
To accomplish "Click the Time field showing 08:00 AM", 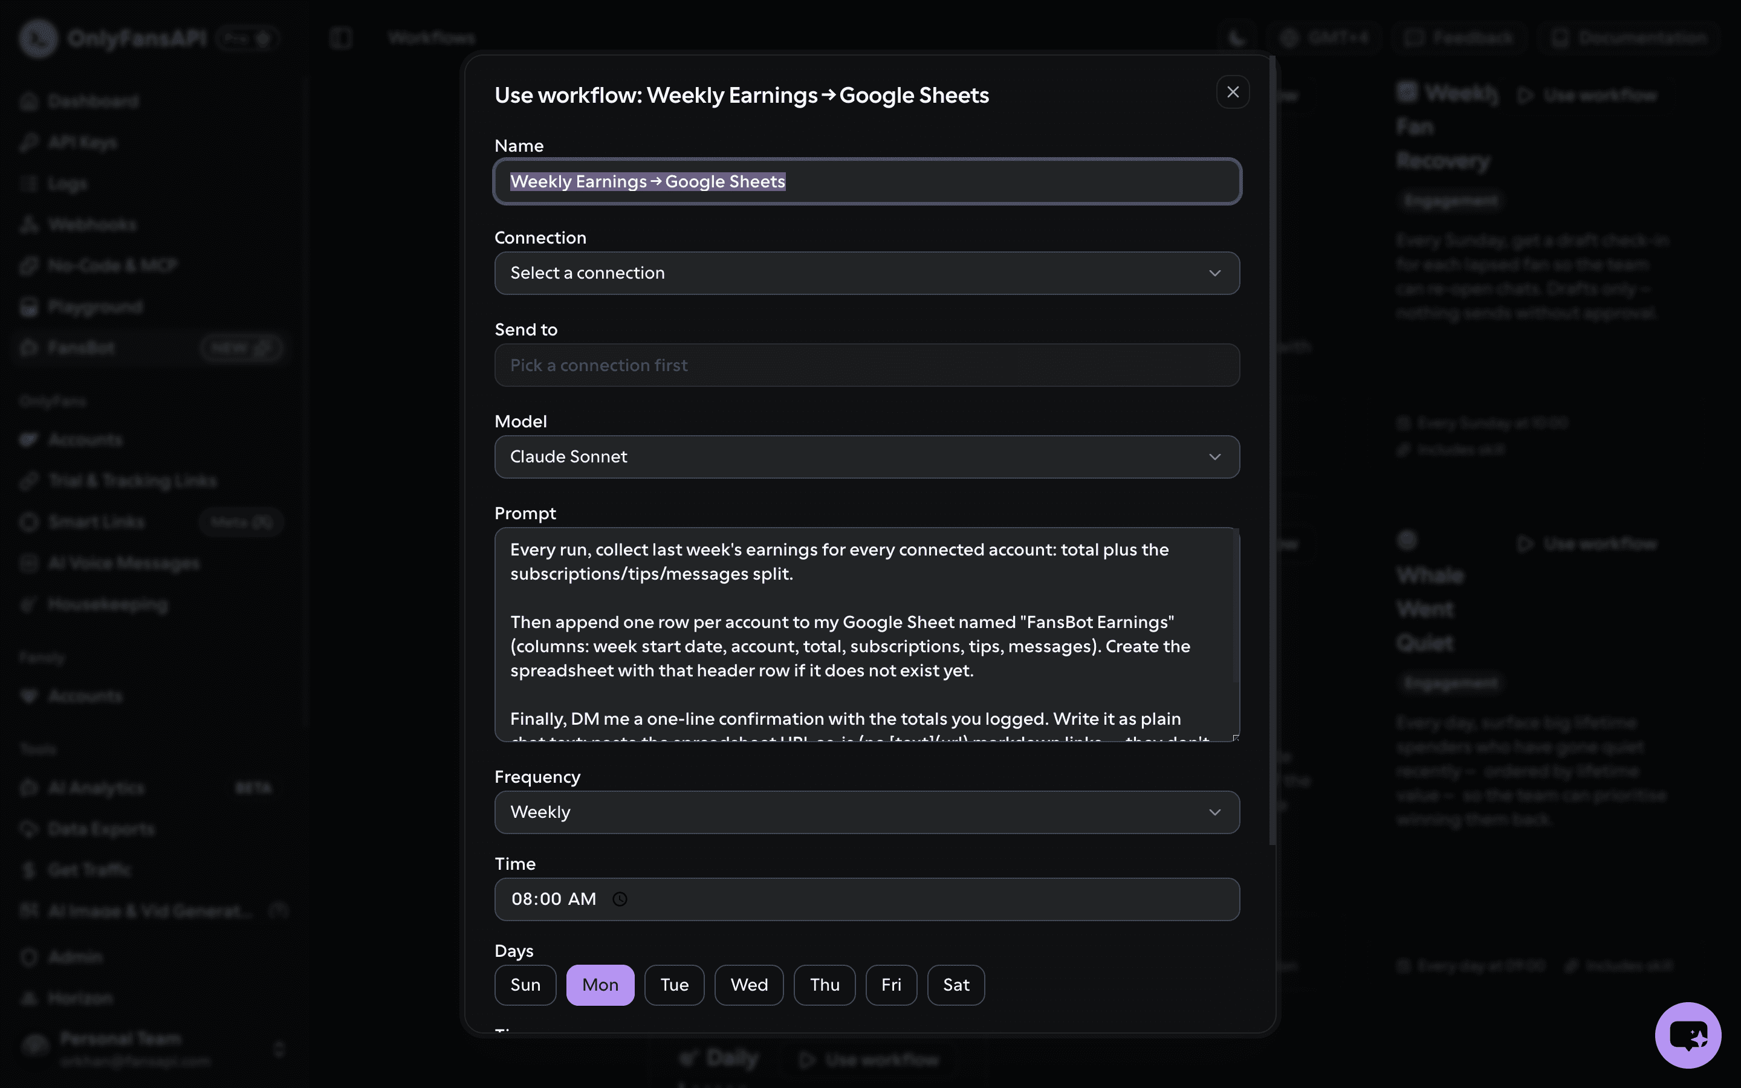I will click(x=867, y=899).
